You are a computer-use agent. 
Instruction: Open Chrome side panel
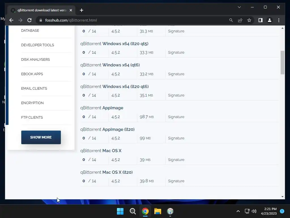point(261,20)
